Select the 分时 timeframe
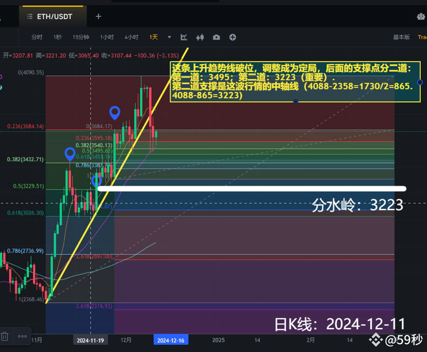 [x=36, y=37]
